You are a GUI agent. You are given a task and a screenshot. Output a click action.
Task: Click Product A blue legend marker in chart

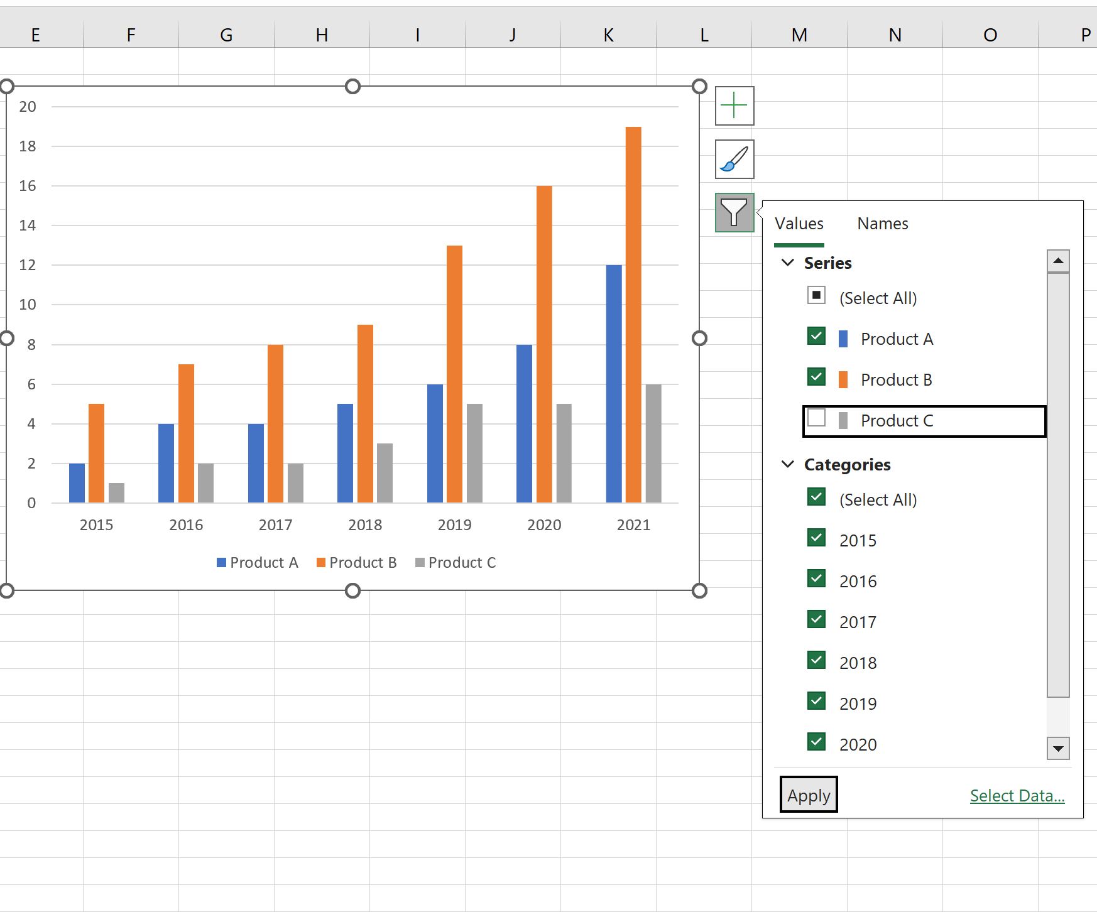coord(221,563)
